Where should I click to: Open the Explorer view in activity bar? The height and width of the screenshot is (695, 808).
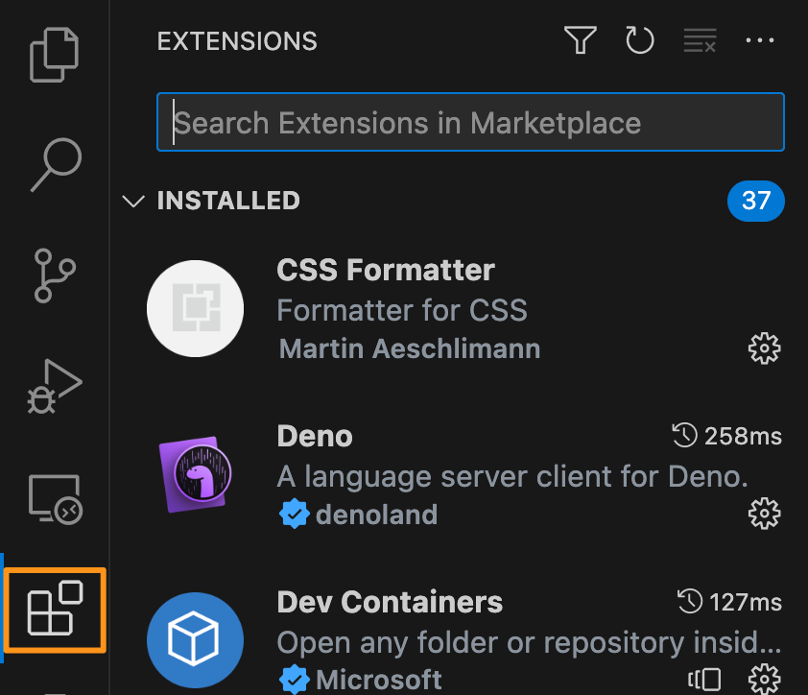click(x=55, y=55)
